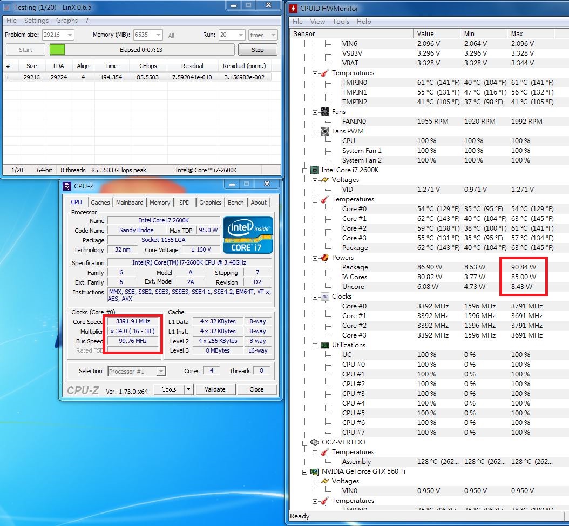
Task: Select the first result row in LinX
Action: point(137,77)
